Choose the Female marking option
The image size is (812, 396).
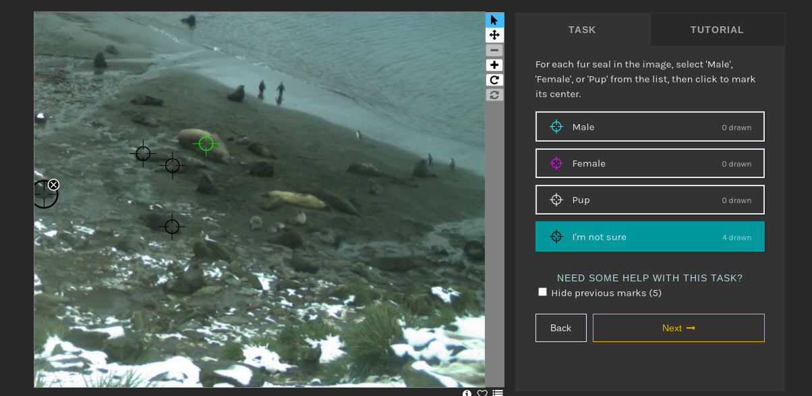(650, 163)
